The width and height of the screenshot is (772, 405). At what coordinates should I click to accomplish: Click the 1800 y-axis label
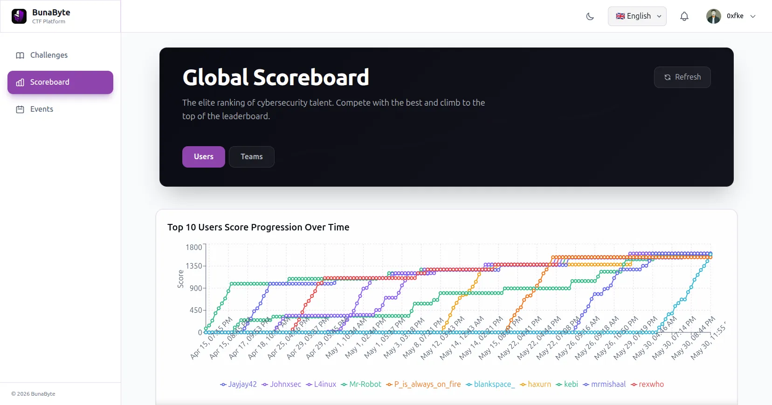(x=194, y=247)
